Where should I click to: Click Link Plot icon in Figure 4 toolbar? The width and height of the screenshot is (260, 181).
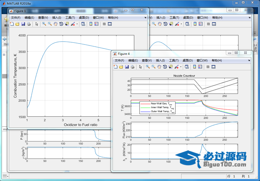pos(187,67)
